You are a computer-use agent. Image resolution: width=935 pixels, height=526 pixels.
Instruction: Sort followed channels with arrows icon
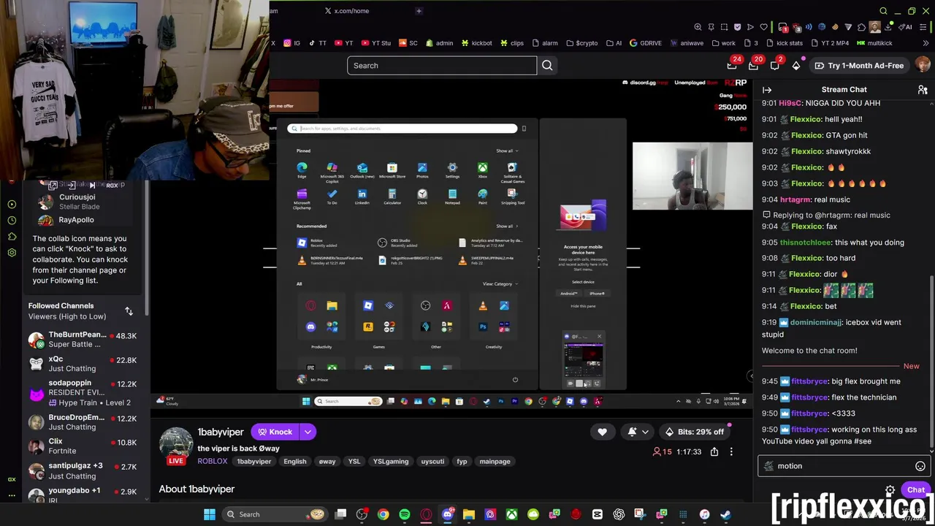129,311
